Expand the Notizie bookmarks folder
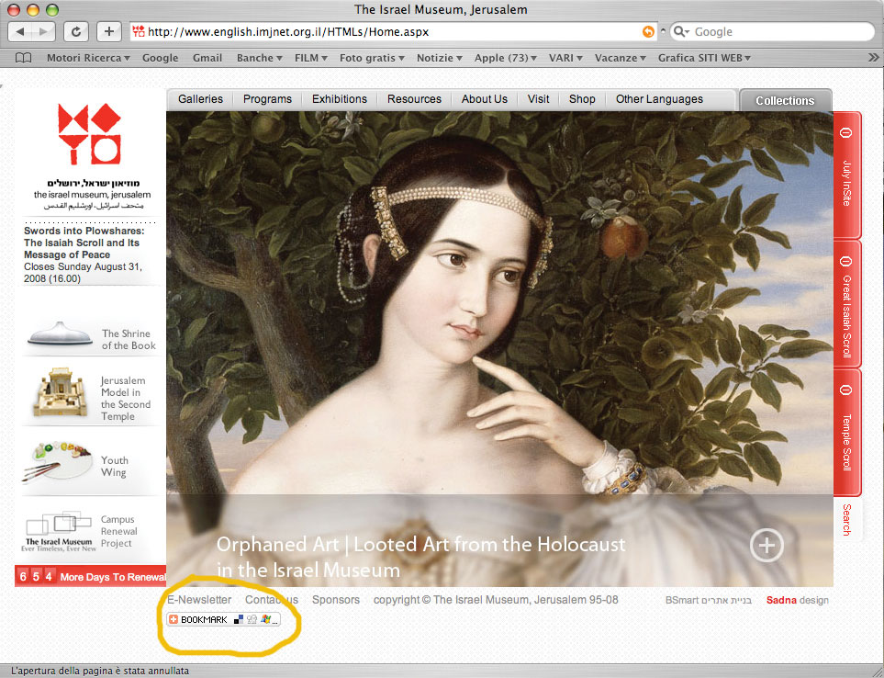Image resolution: width=884 pixels, height=678 pixels. (x=440, y=58)
